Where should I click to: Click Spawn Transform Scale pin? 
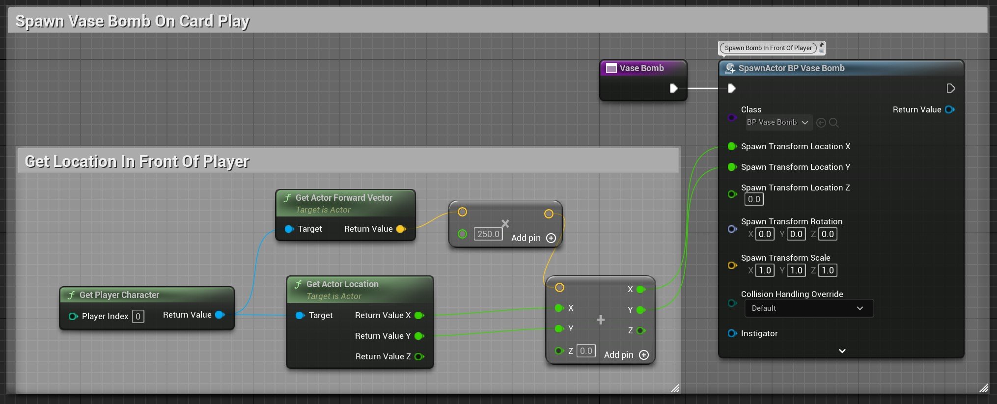732,265
